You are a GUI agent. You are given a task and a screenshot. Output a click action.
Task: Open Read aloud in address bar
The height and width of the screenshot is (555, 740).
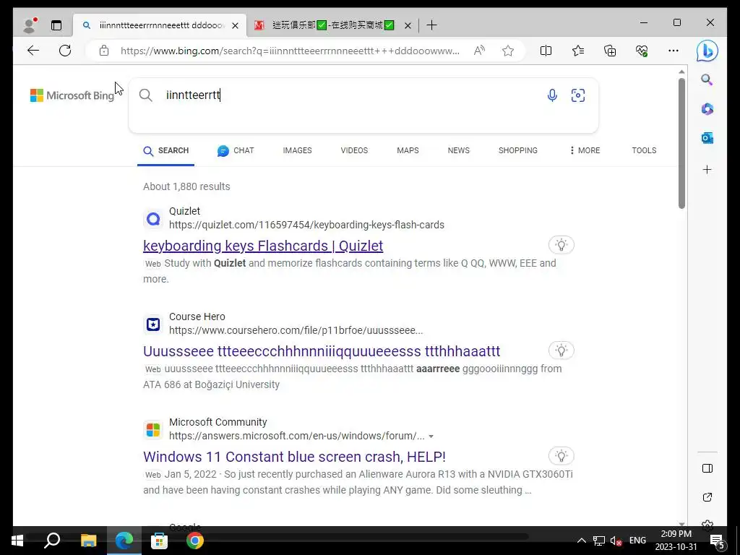tap(479, 51)
